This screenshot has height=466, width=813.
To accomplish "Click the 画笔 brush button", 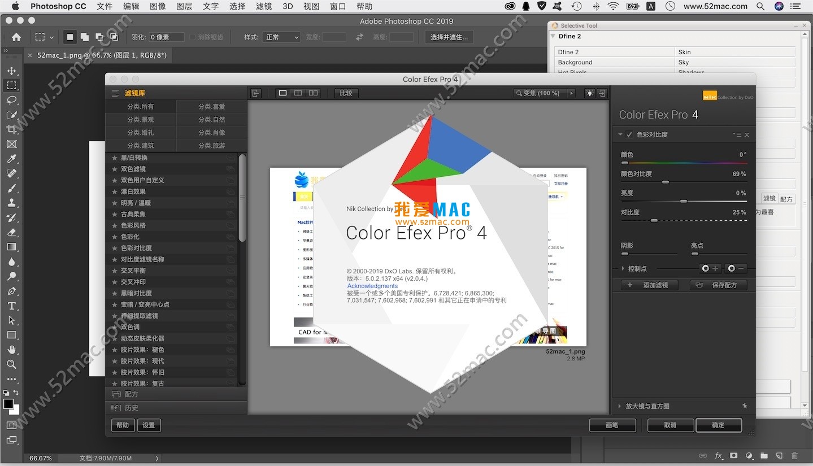I will (612, 425).
